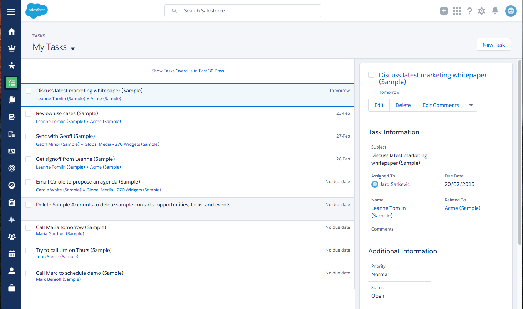
Task: Click the Salesforce cloud logo
Action: (x=36, y=10)
